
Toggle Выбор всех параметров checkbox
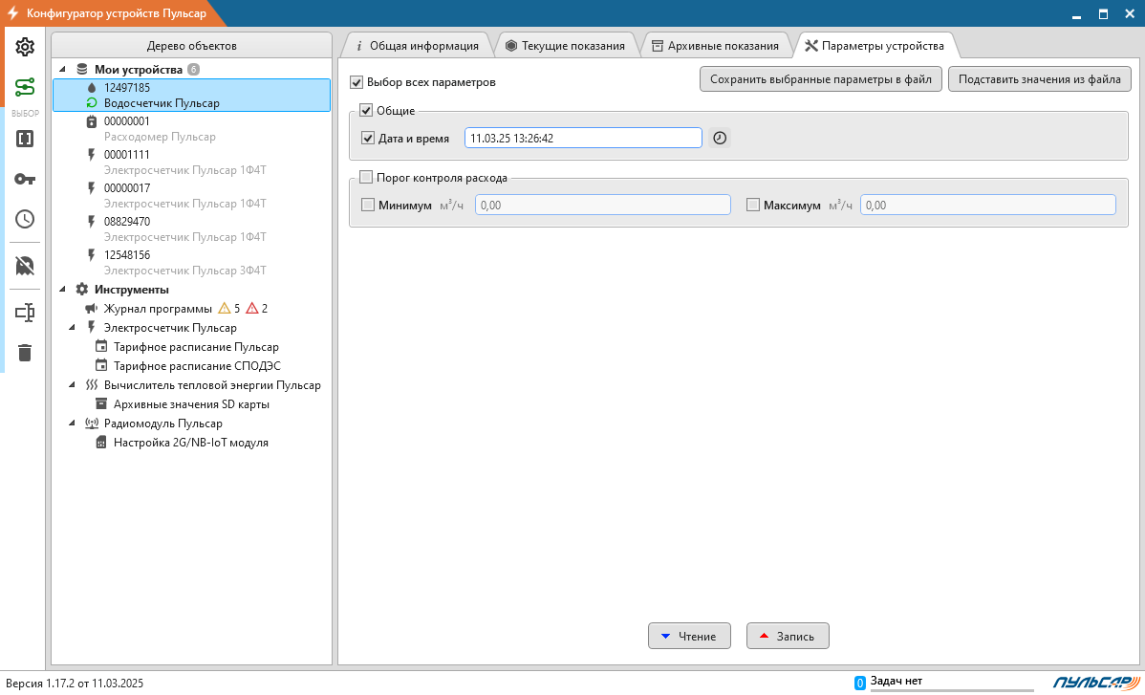click(x=356, y=82)
